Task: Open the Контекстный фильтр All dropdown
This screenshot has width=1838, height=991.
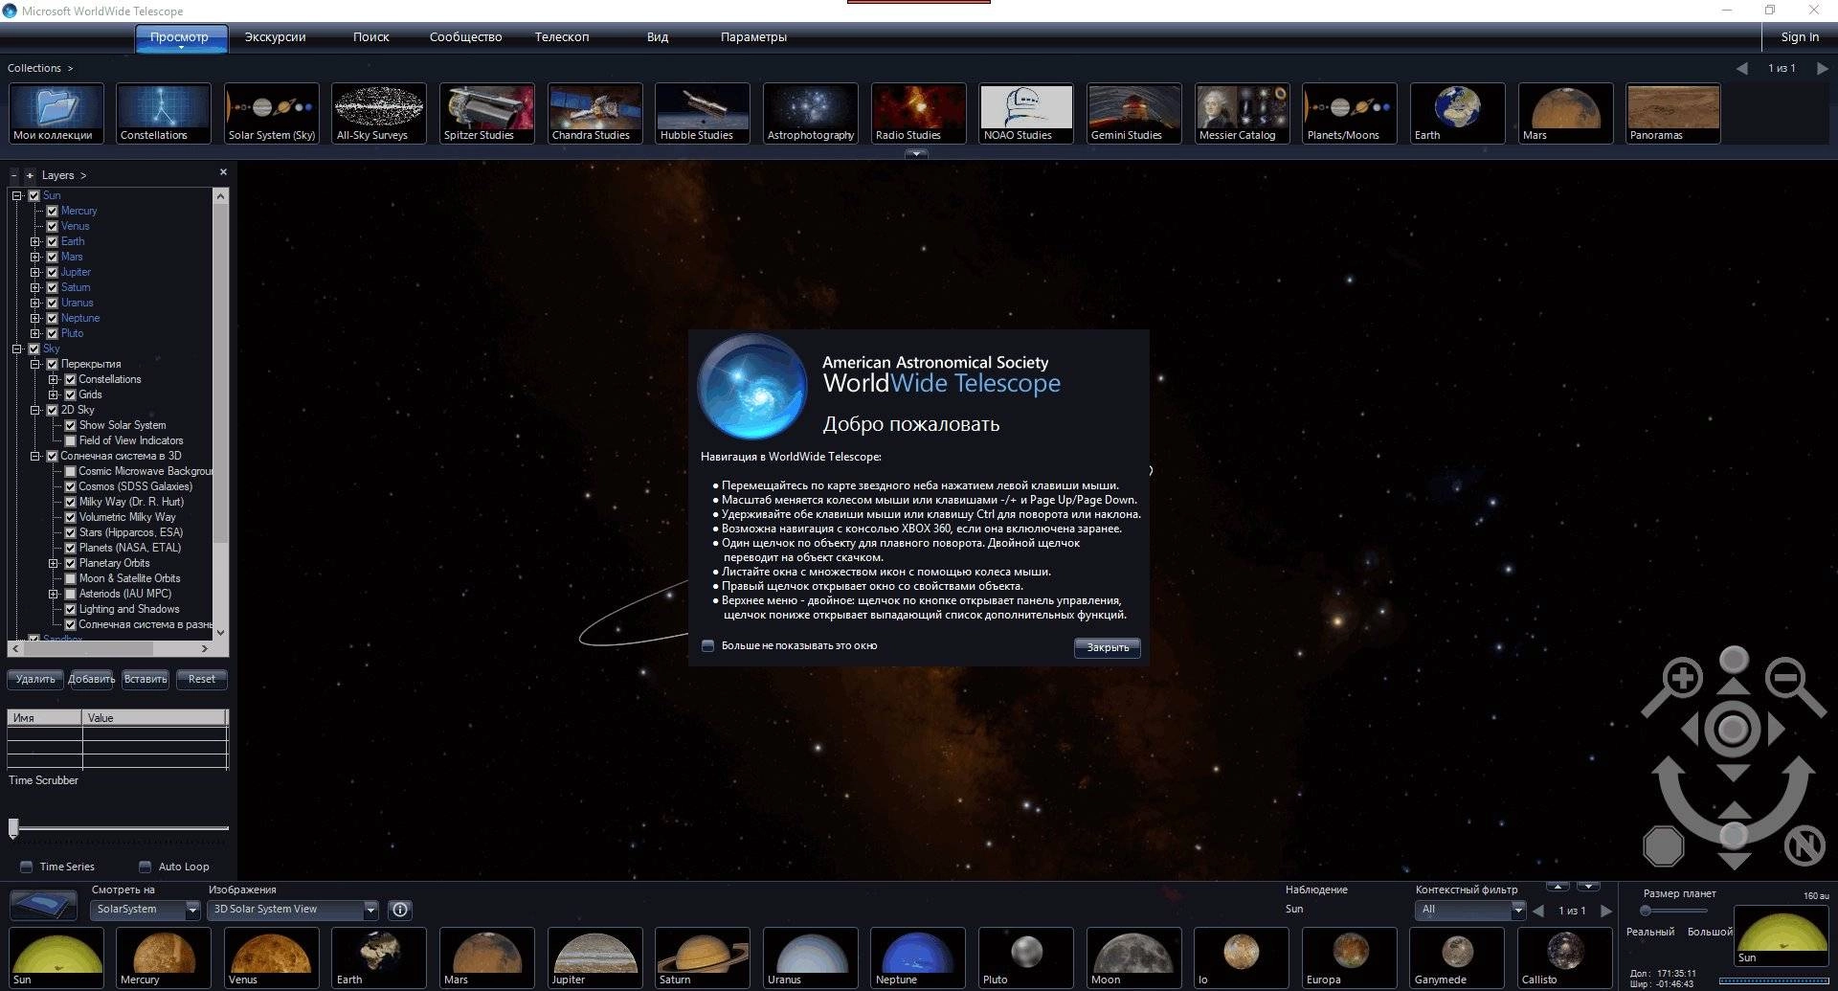Action: click(1469, 910)
